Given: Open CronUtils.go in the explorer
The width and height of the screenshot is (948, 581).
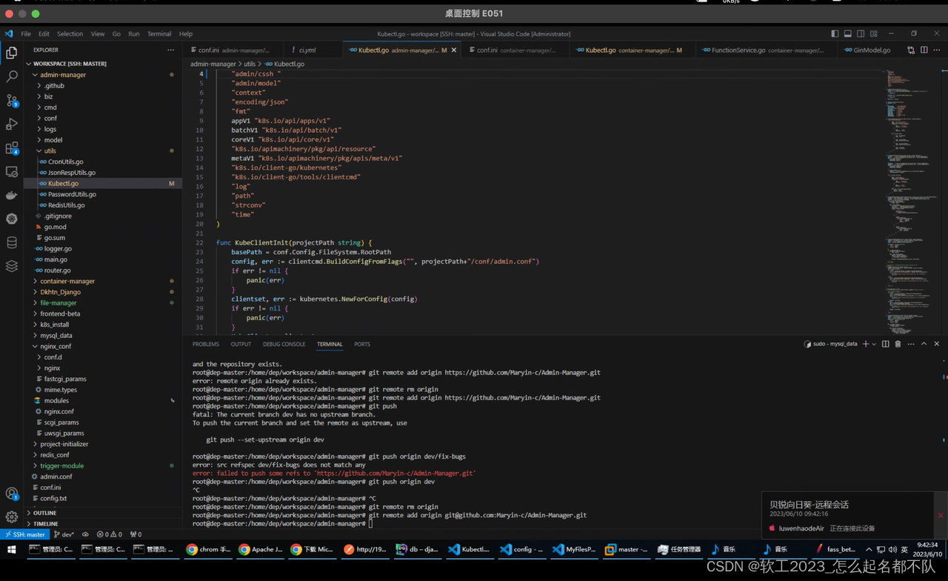Looking at the screenshot, I should [x=104, y=162].
